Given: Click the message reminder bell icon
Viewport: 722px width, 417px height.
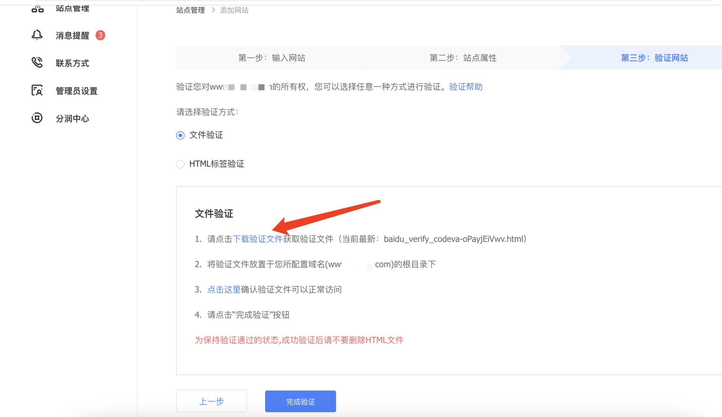Looking at the screenshot, I should (37, 35).
